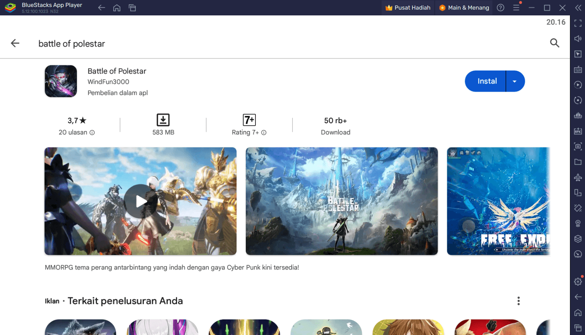Toggle airplane mode icon in sidebar
This screenshot has height=335, width=585.
578,177
